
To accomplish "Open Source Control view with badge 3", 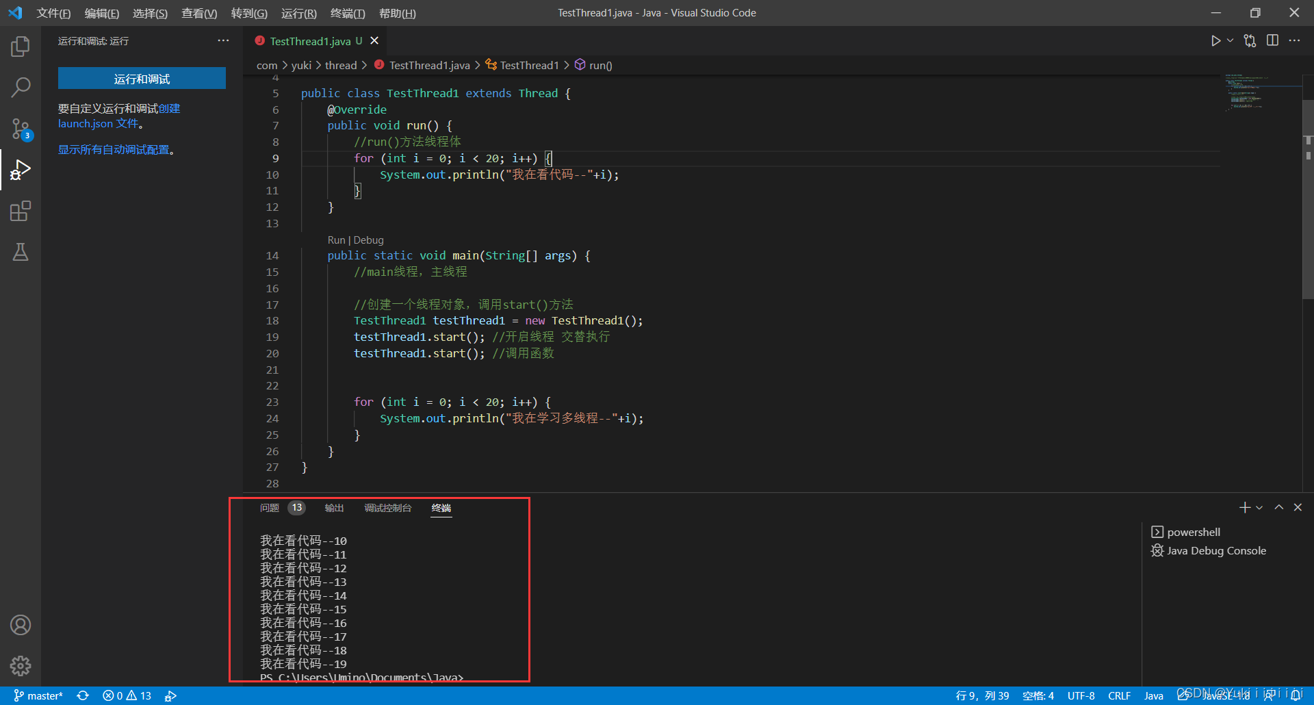I will (x=21, y=129).
